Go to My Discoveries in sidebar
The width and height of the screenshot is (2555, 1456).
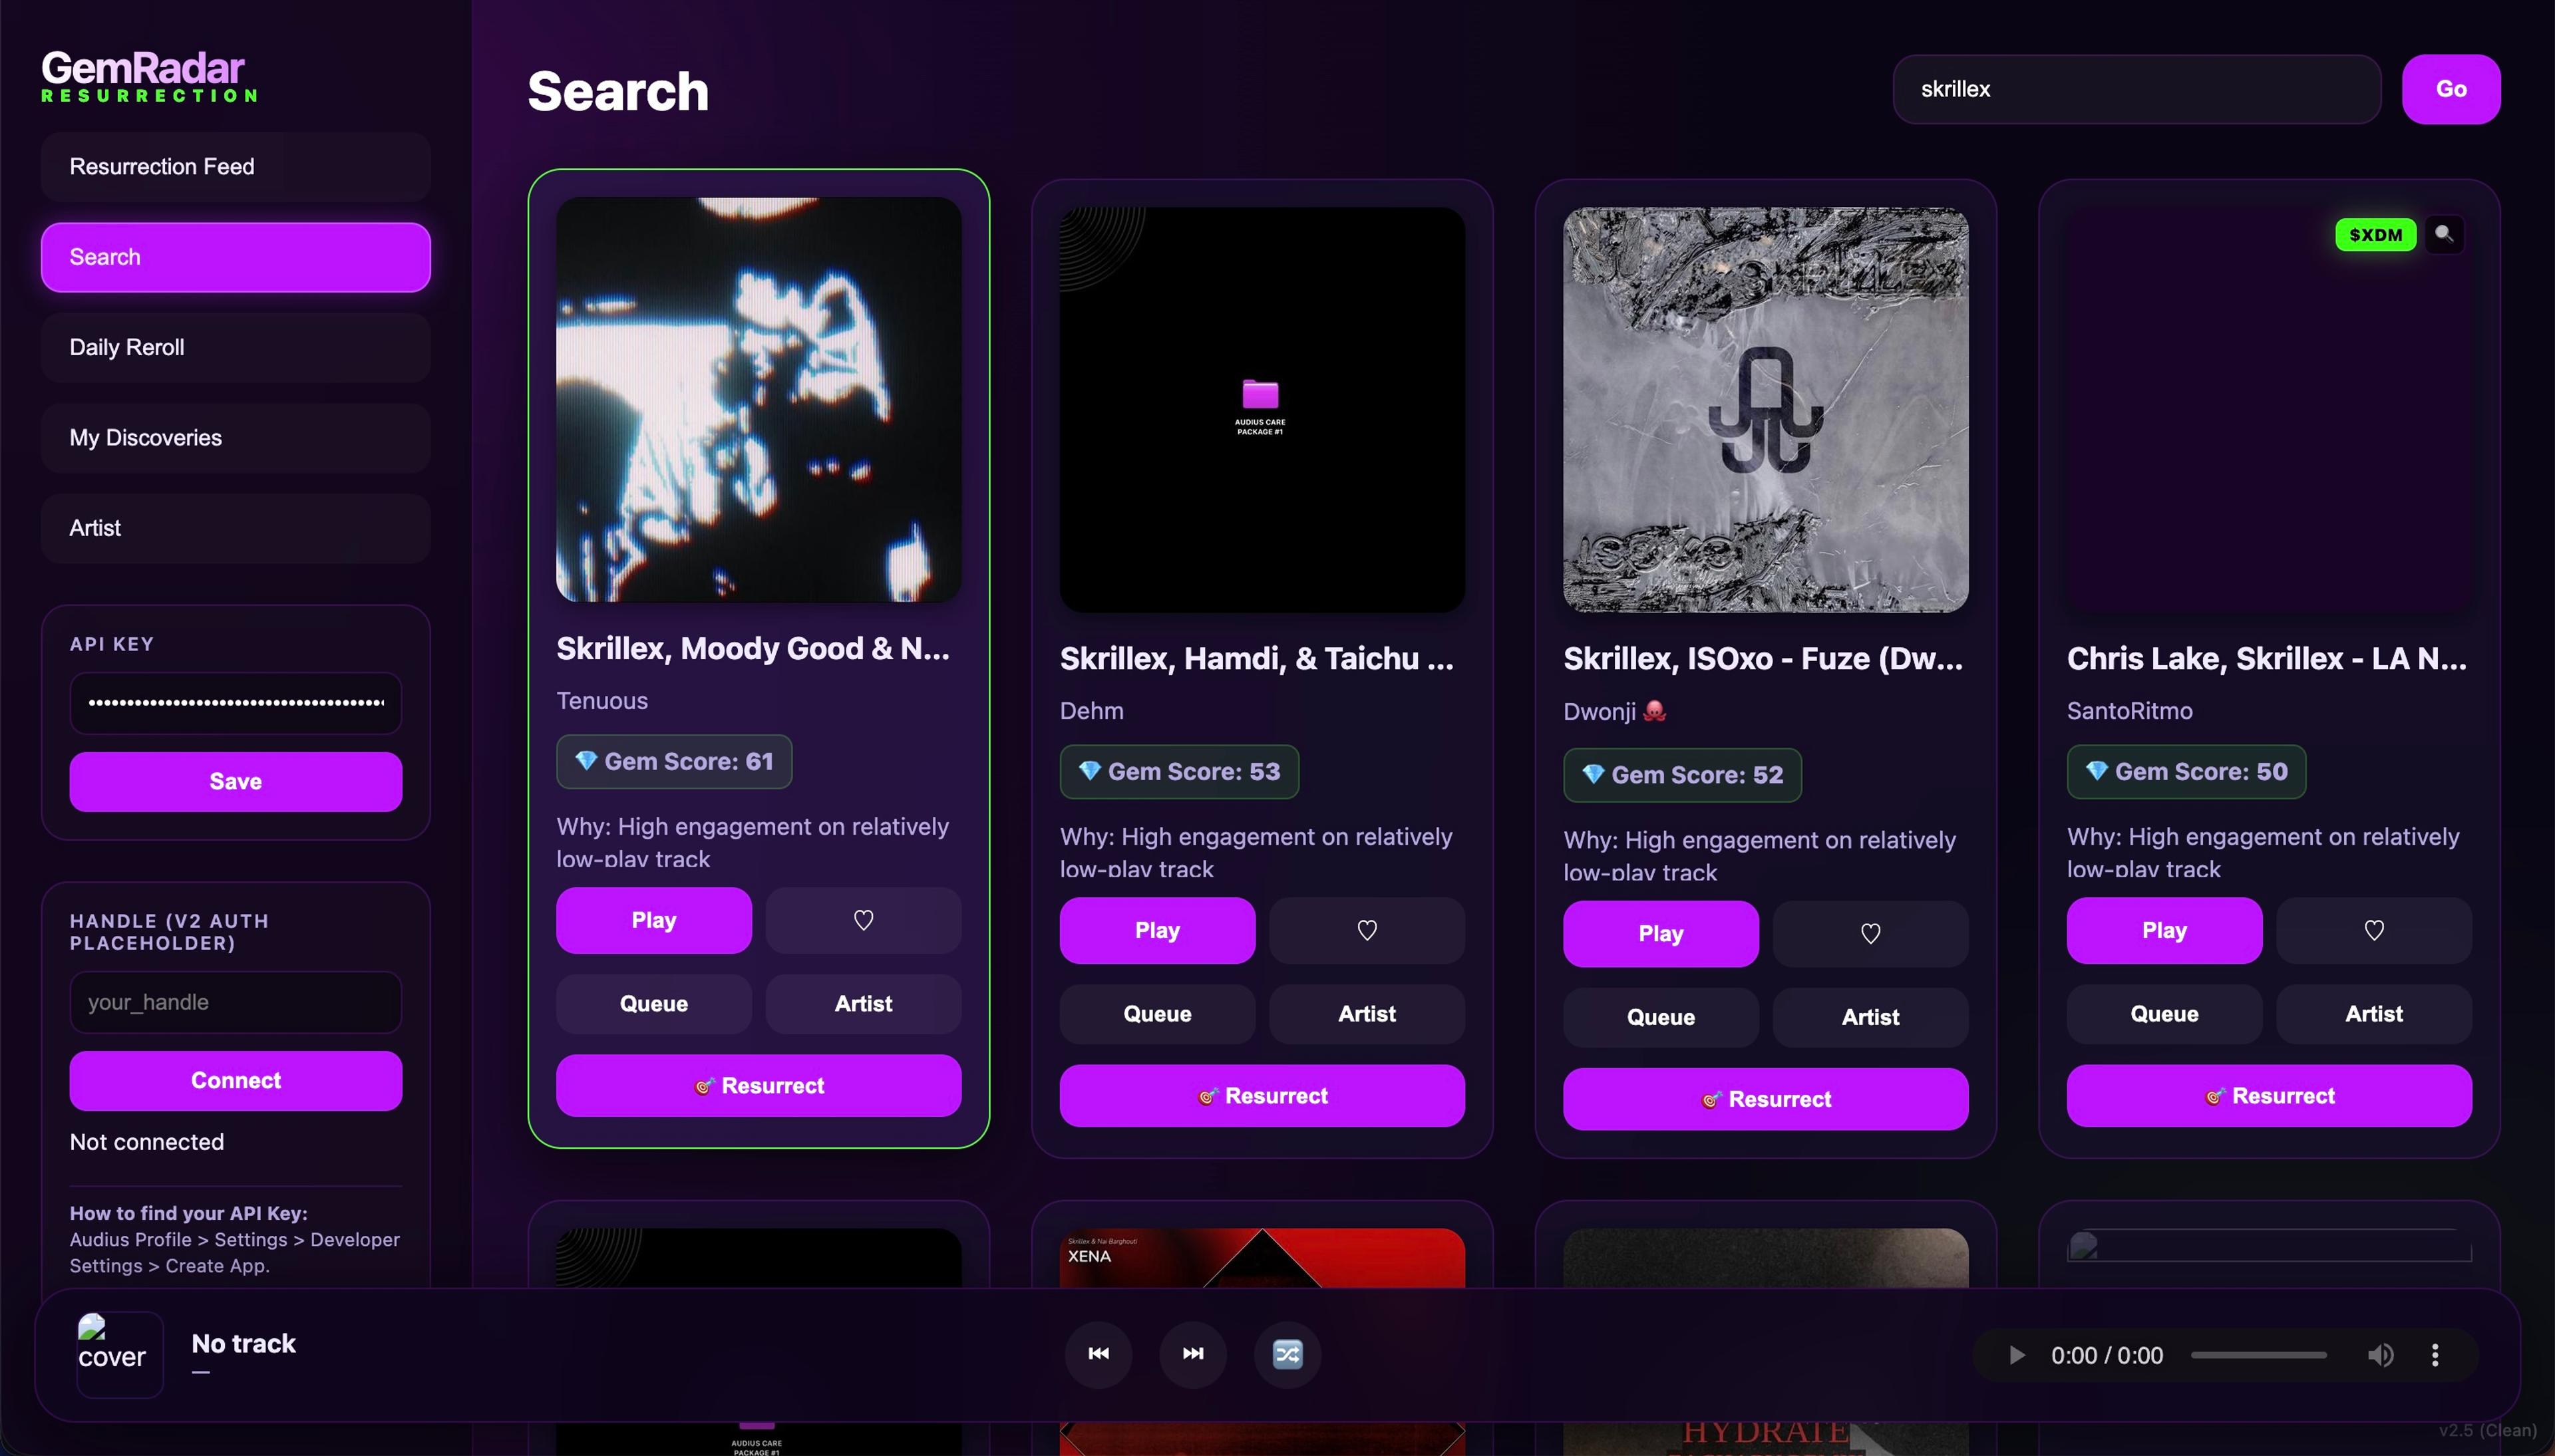click(236, 438)
